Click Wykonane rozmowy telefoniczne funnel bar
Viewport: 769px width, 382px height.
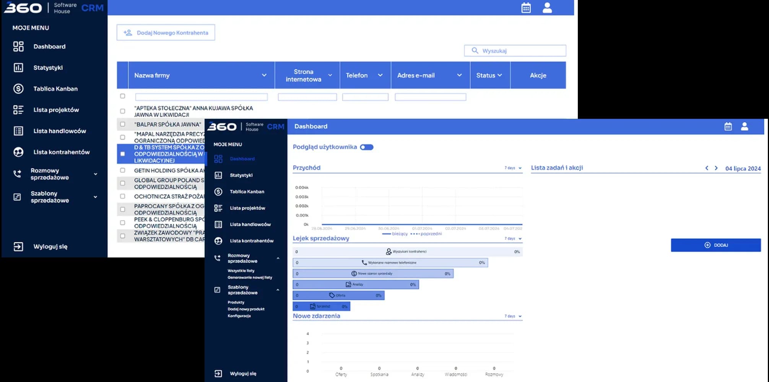pyautogui.click(x=390, y=263)
